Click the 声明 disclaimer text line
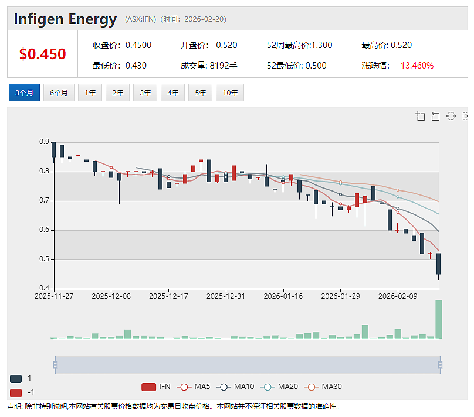 click(x=174, y=406)
